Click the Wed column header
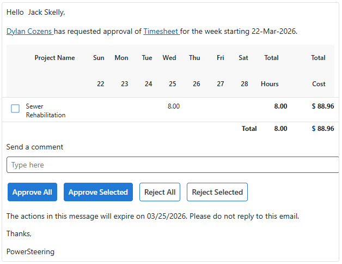Viewport: 342px width, 264px height. (169, 58)
